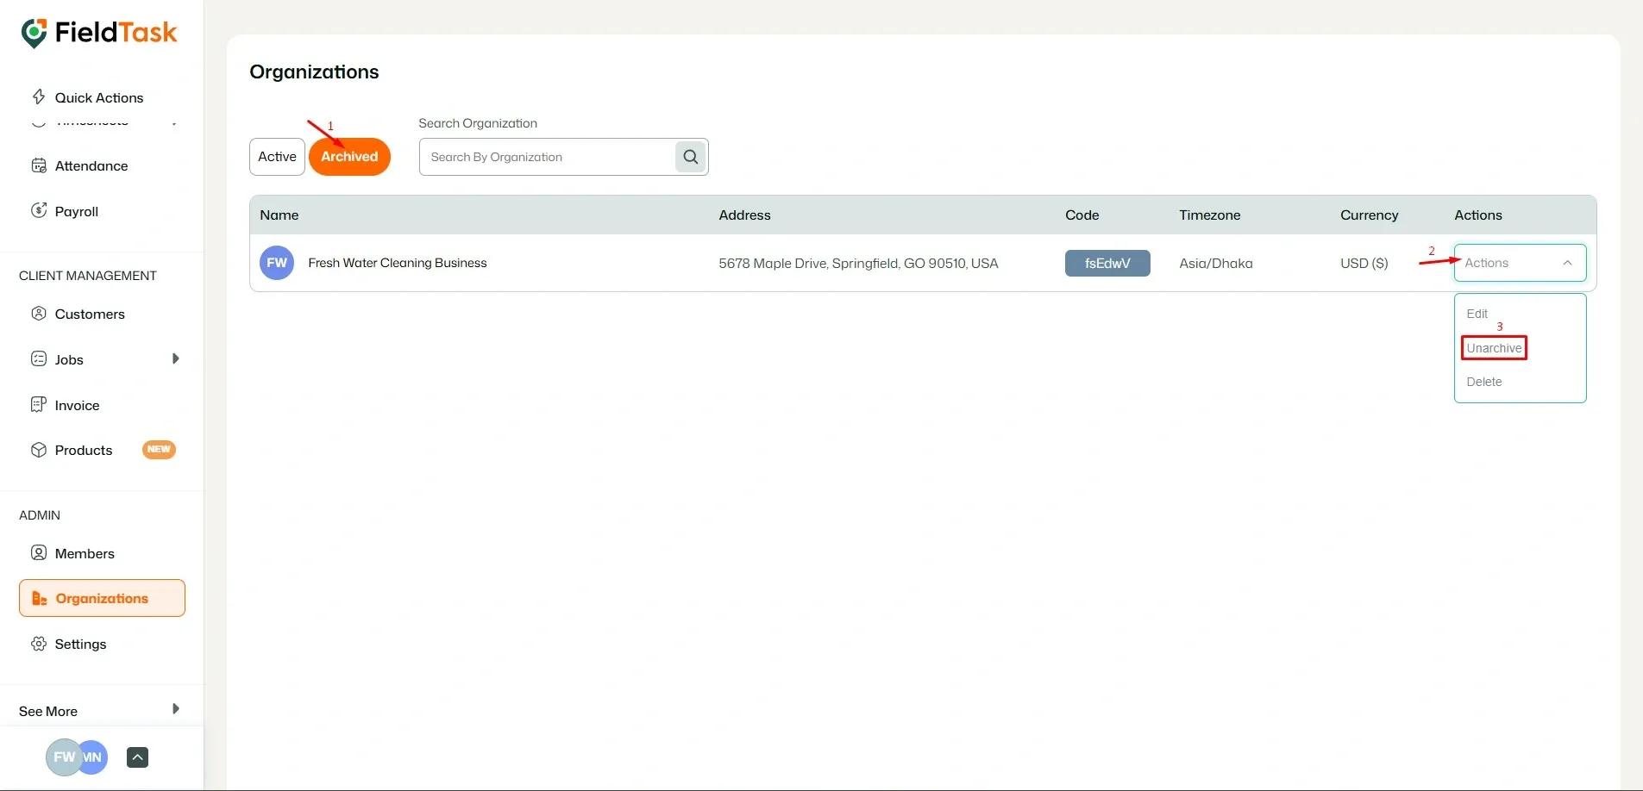Click the FieldTask logo
Screen dimensions: 1643x791
tap(99, 33)
